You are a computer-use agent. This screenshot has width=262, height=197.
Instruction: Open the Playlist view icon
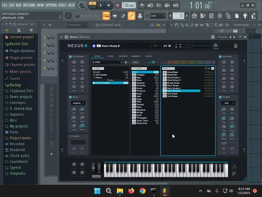point(194,16)
